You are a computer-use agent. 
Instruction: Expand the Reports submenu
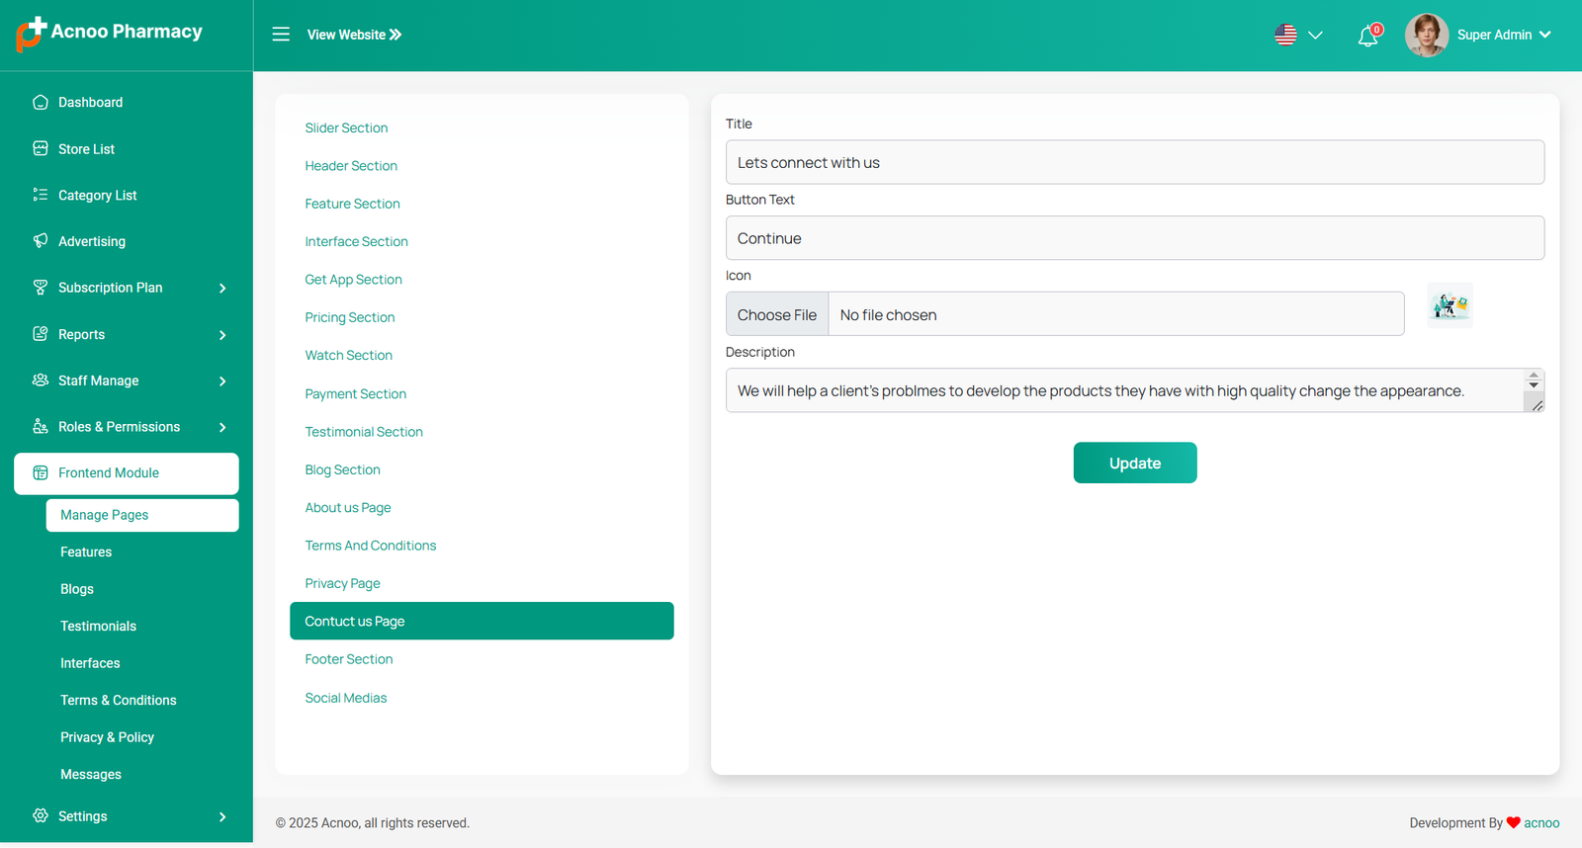[222, 335]
